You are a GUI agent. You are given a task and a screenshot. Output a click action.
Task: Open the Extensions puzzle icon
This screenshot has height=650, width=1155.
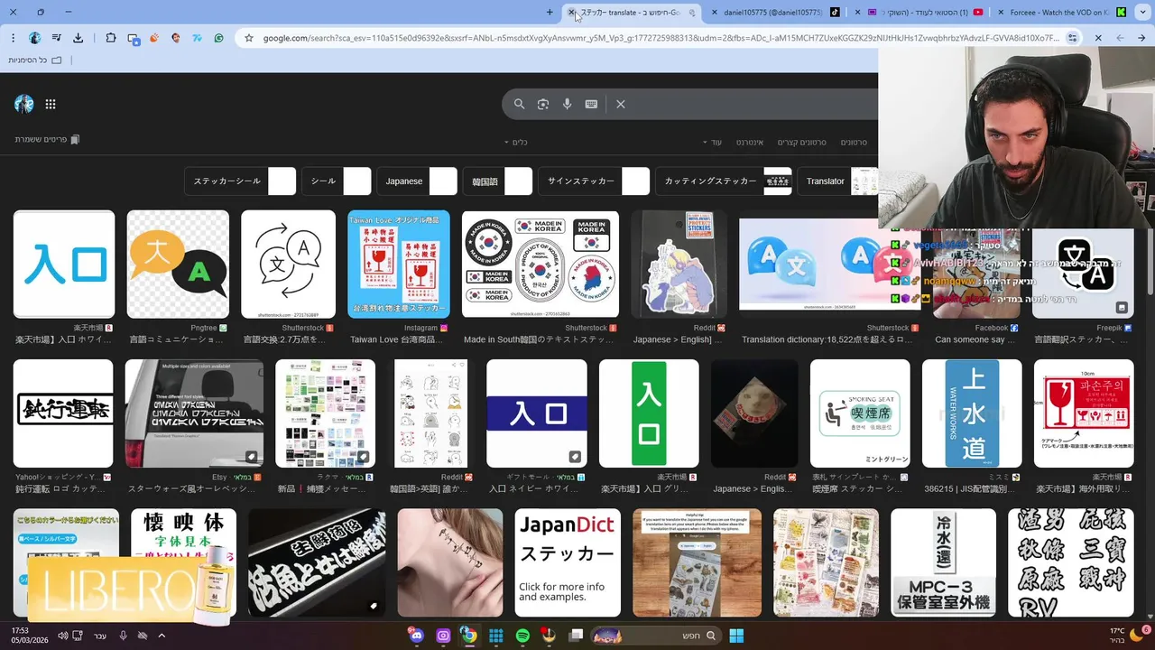tap(111, 38)
